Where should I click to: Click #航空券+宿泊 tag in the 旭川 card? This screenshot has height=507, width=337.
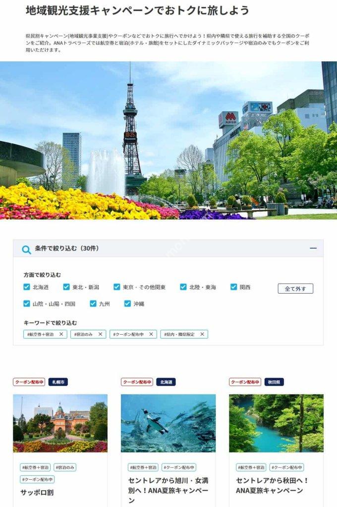click(x=143, y=467)
